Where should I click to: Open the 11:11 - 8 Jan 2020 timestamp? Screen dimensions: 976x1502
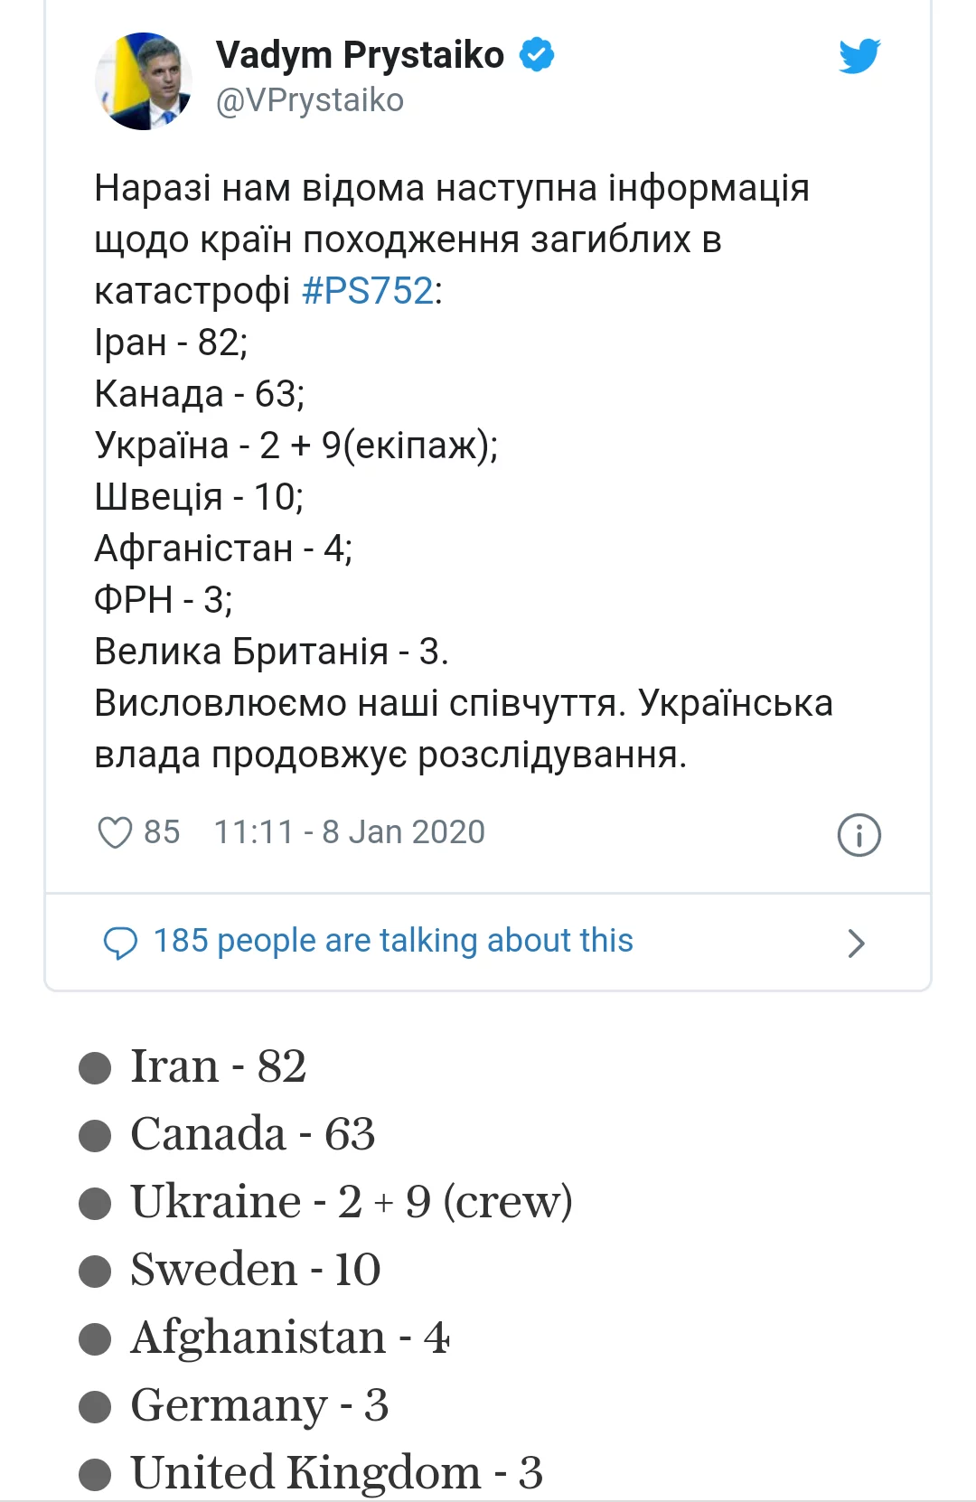click(x=349, y=832)
